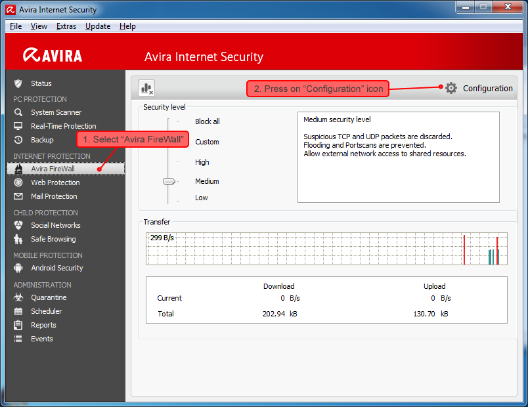Open the Help menu
Screen dimensions: 528x407
click(127, 26)
